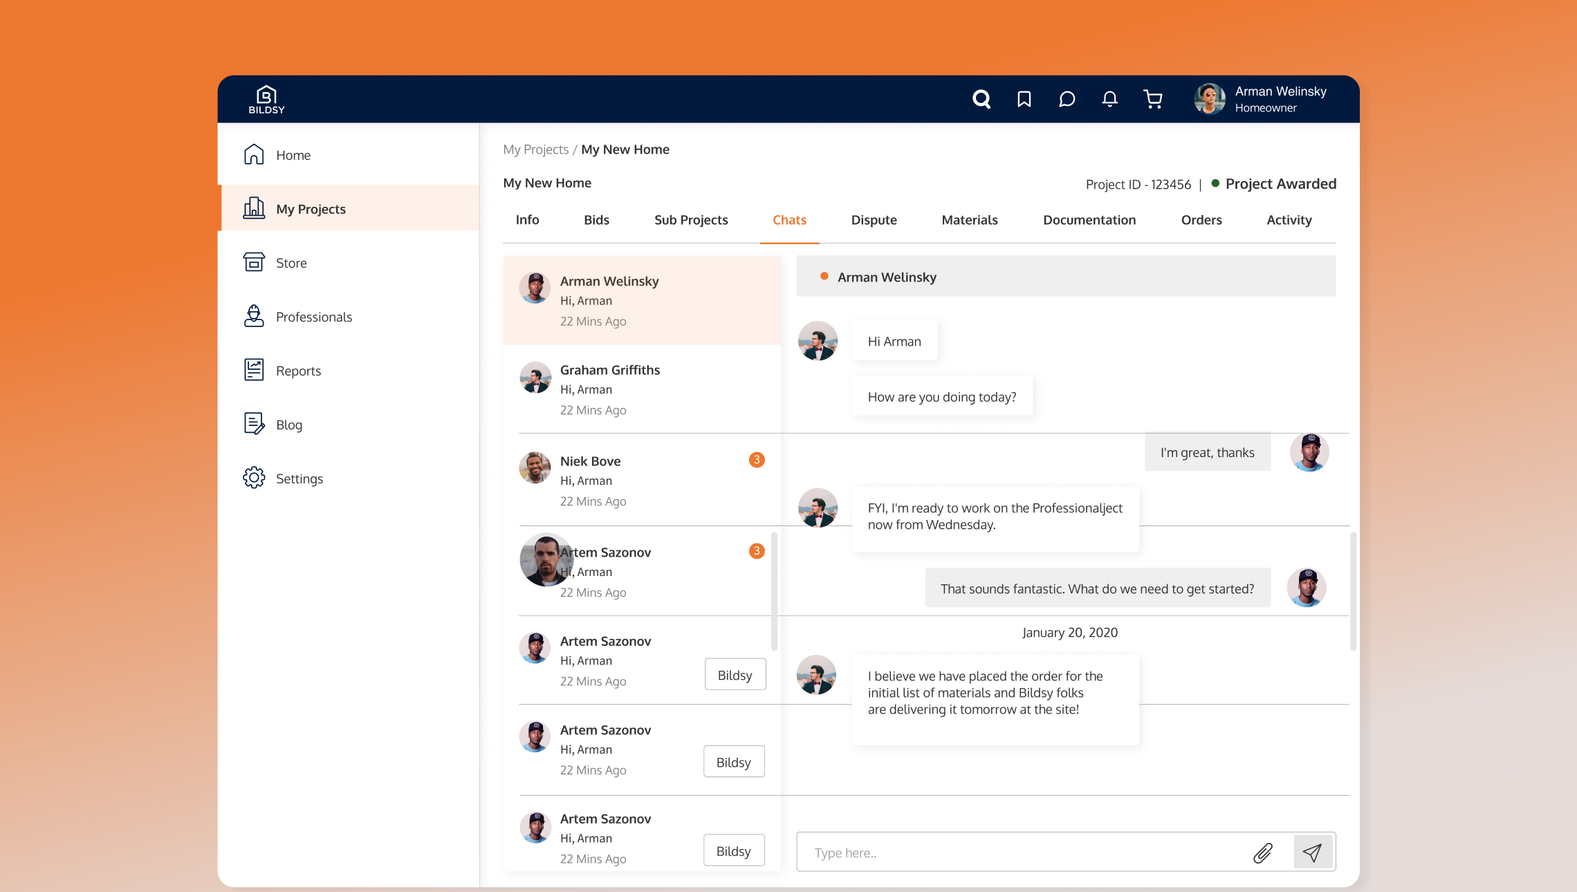Switch to the Materials tab
Image resolution: width=1577 pixels, height=892 pixels.
pos(969,220)
